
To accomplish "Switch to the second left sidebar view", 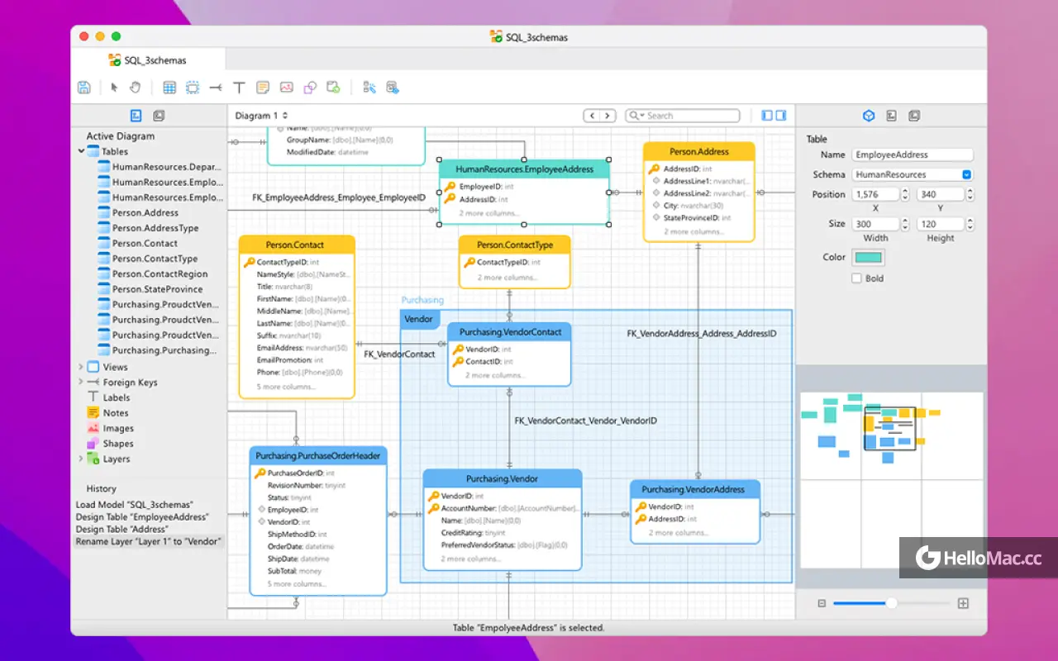I will [159, 116].
